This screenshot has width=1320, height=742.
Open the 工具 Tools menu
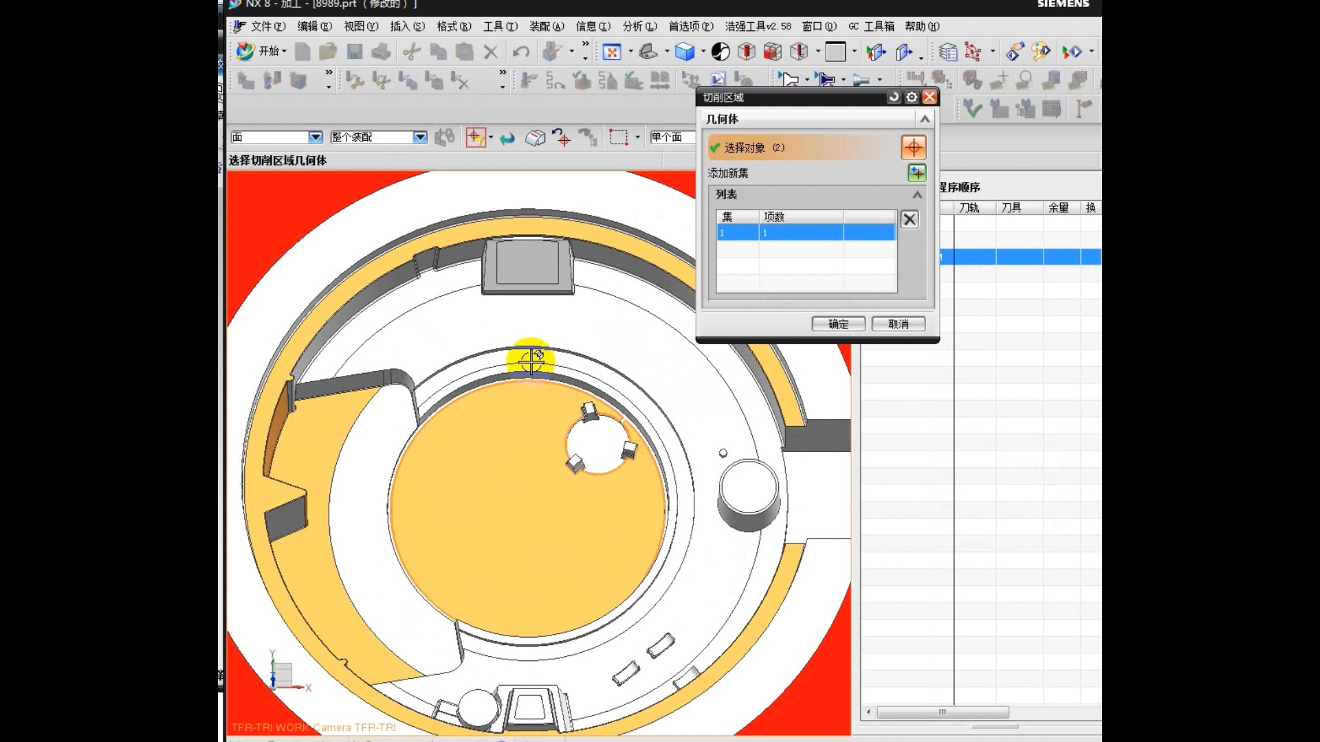(500, 26)
